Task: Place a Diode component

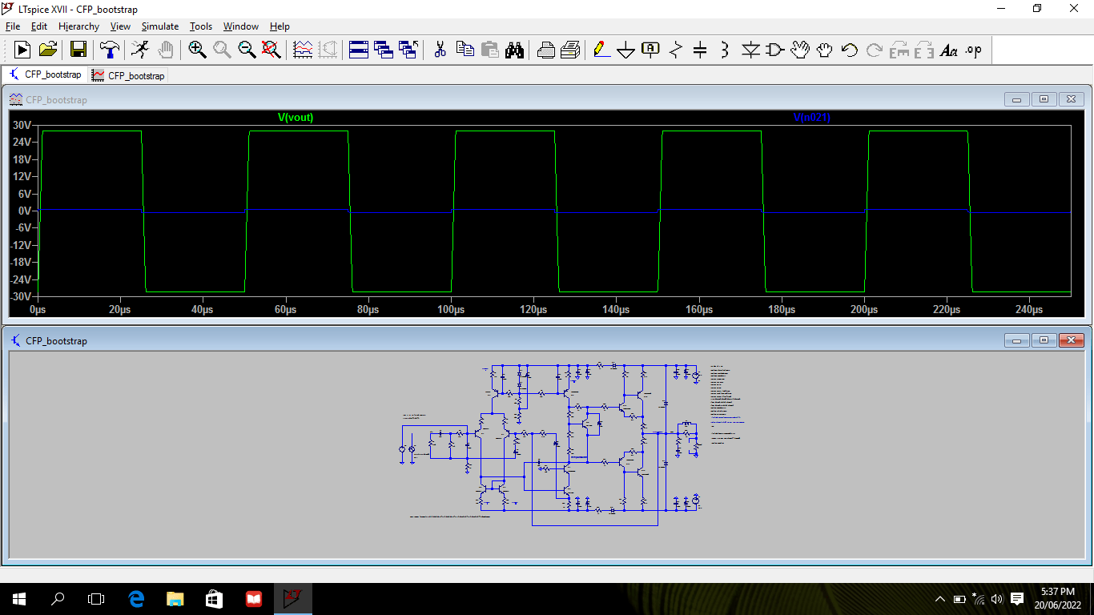Action: 750,50
